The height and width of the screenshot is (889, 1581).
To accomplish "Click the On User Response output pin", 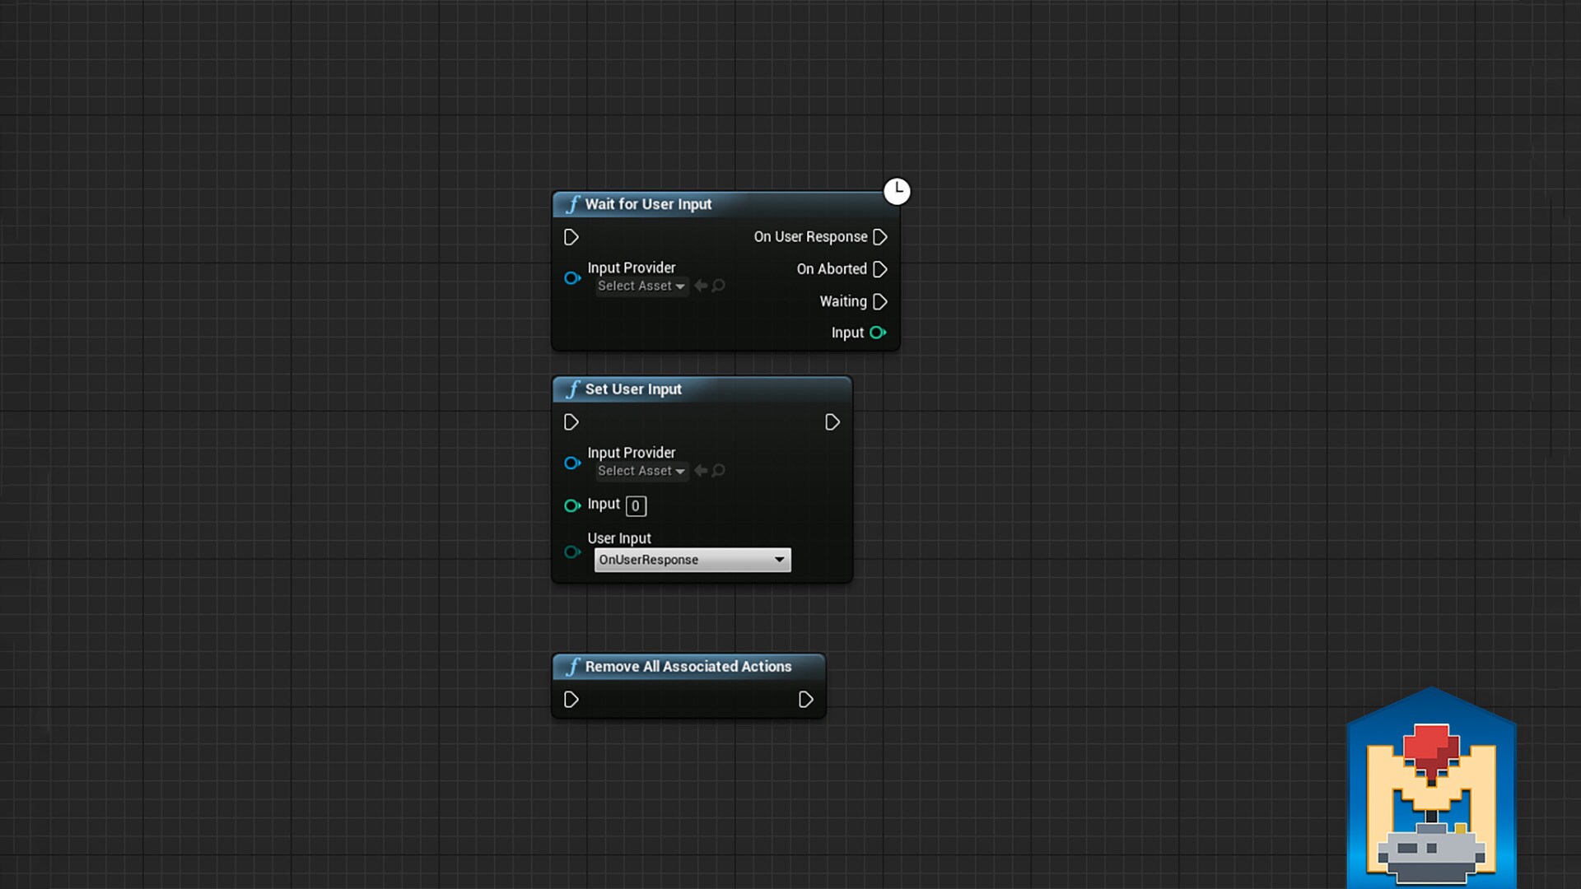I will click(x=879, y=237).
